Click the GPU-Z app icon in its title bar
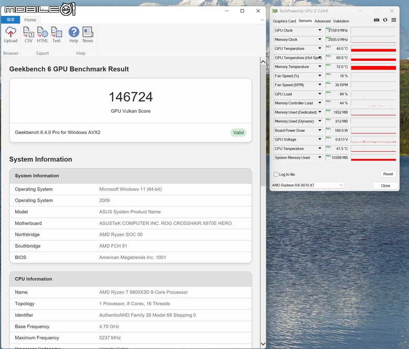Screen dimensions: 409x349 [x=275, y=11]
